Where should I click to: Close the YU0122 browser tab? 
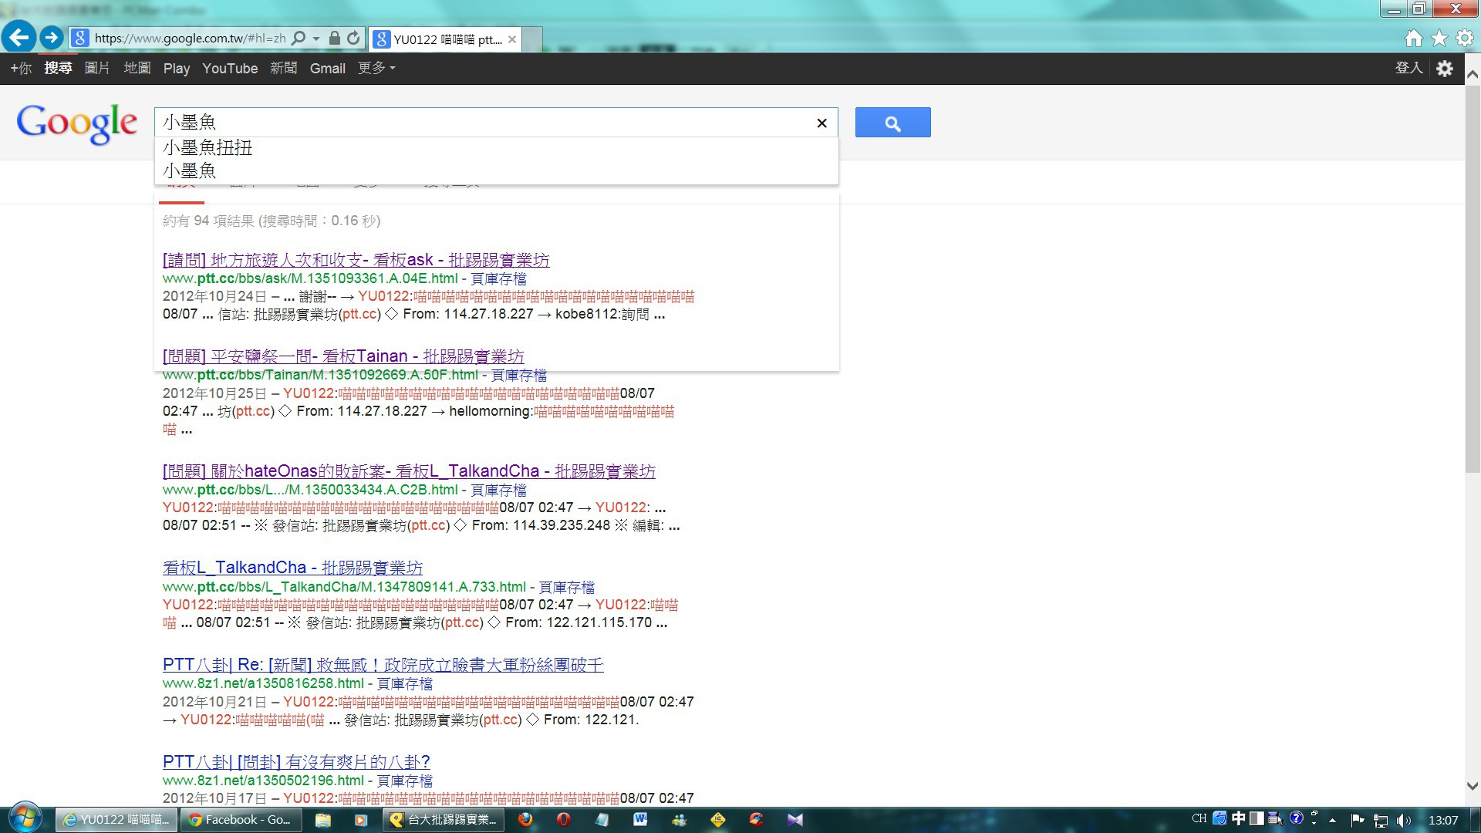(511, 39)
